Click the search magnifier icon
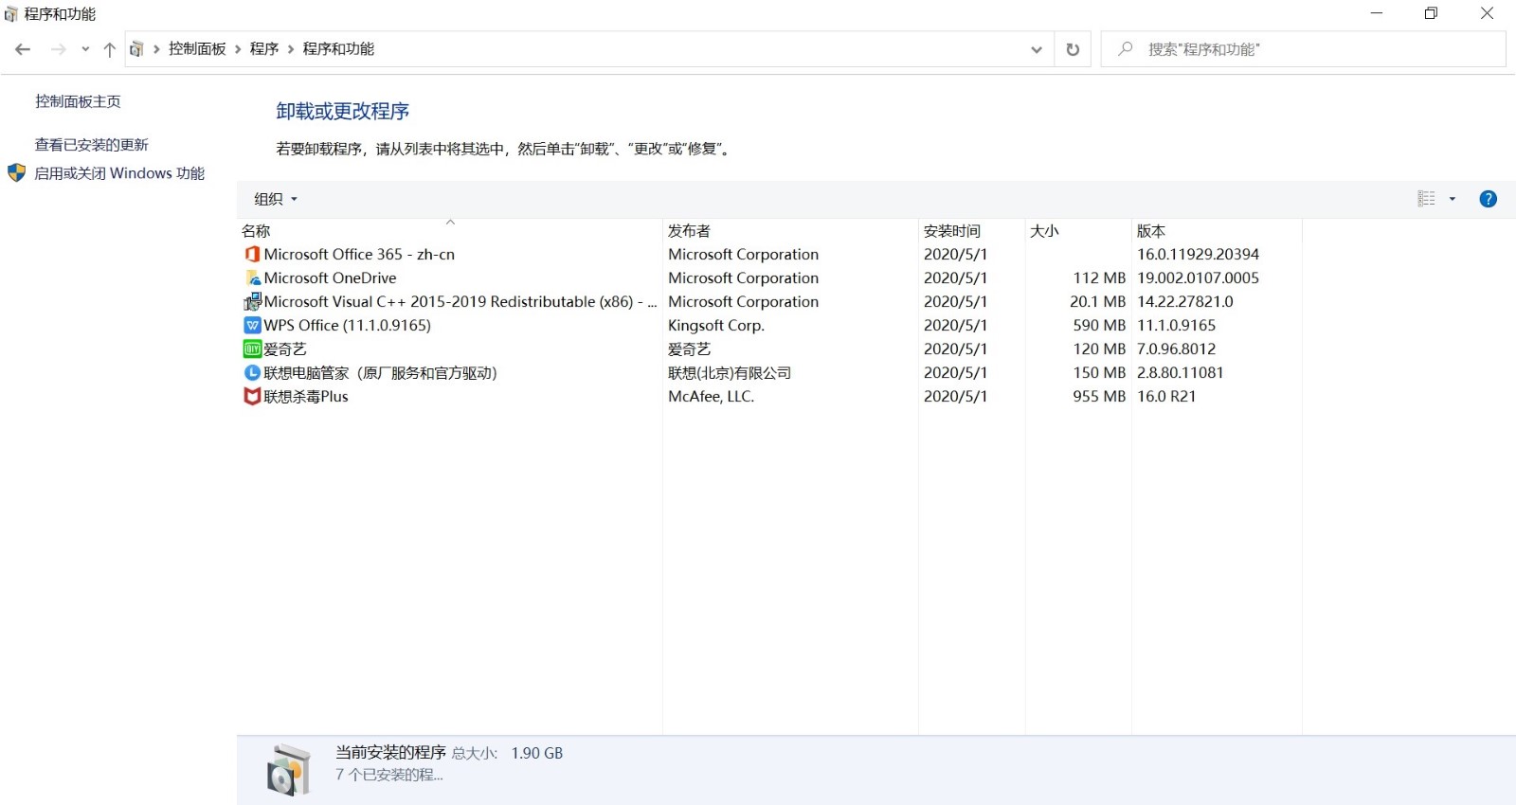This screenshot has width=1516, height=805. tap(1125, 48)
